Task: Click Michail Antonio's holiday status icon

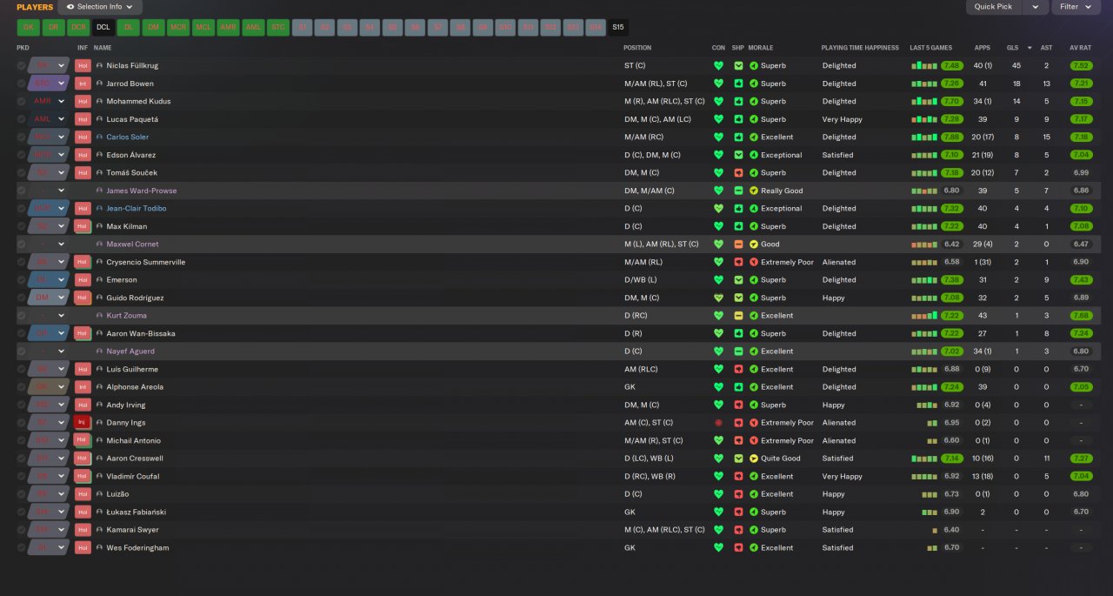Action: pos(83,441)
